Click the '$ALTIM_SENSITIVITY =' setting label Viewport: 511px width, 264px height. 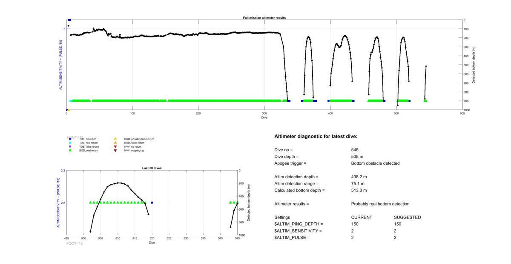click(298, 231)
